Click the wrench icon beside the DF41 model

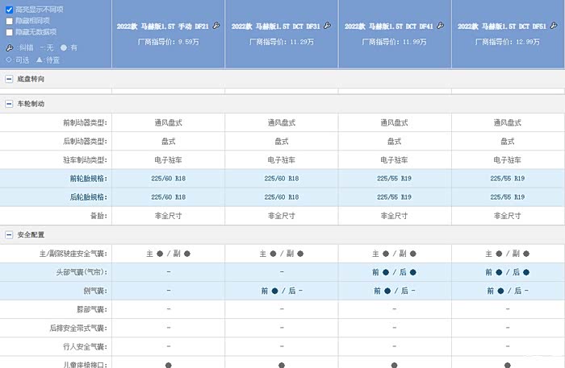click(x=441, y=26)
